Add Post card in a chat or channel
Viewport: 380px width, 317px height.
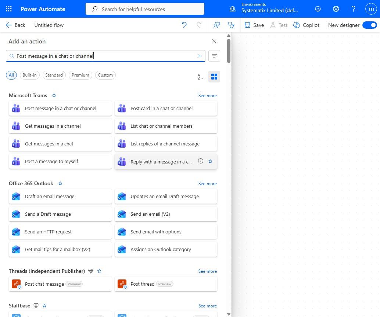[166, 108]
